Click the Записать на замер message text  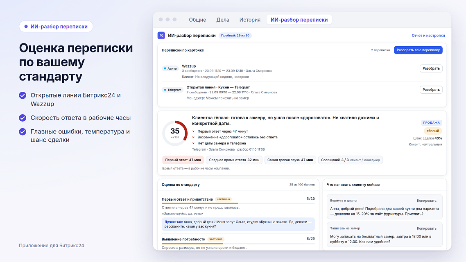tap(380, 239)
